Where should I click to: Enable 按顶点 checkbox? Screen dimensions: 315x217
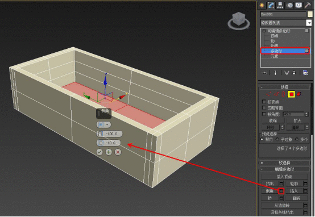264,102
